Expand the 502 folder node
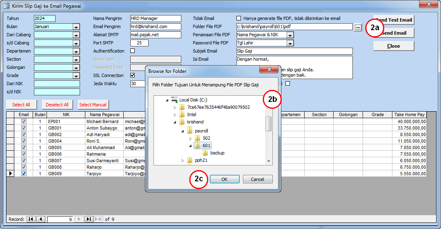The height and width of the screenshot is (229, 441). [190, 139]
